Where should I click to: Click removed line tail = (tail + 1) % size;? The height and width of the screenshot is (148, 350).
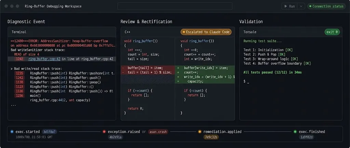tap(148, 72)
